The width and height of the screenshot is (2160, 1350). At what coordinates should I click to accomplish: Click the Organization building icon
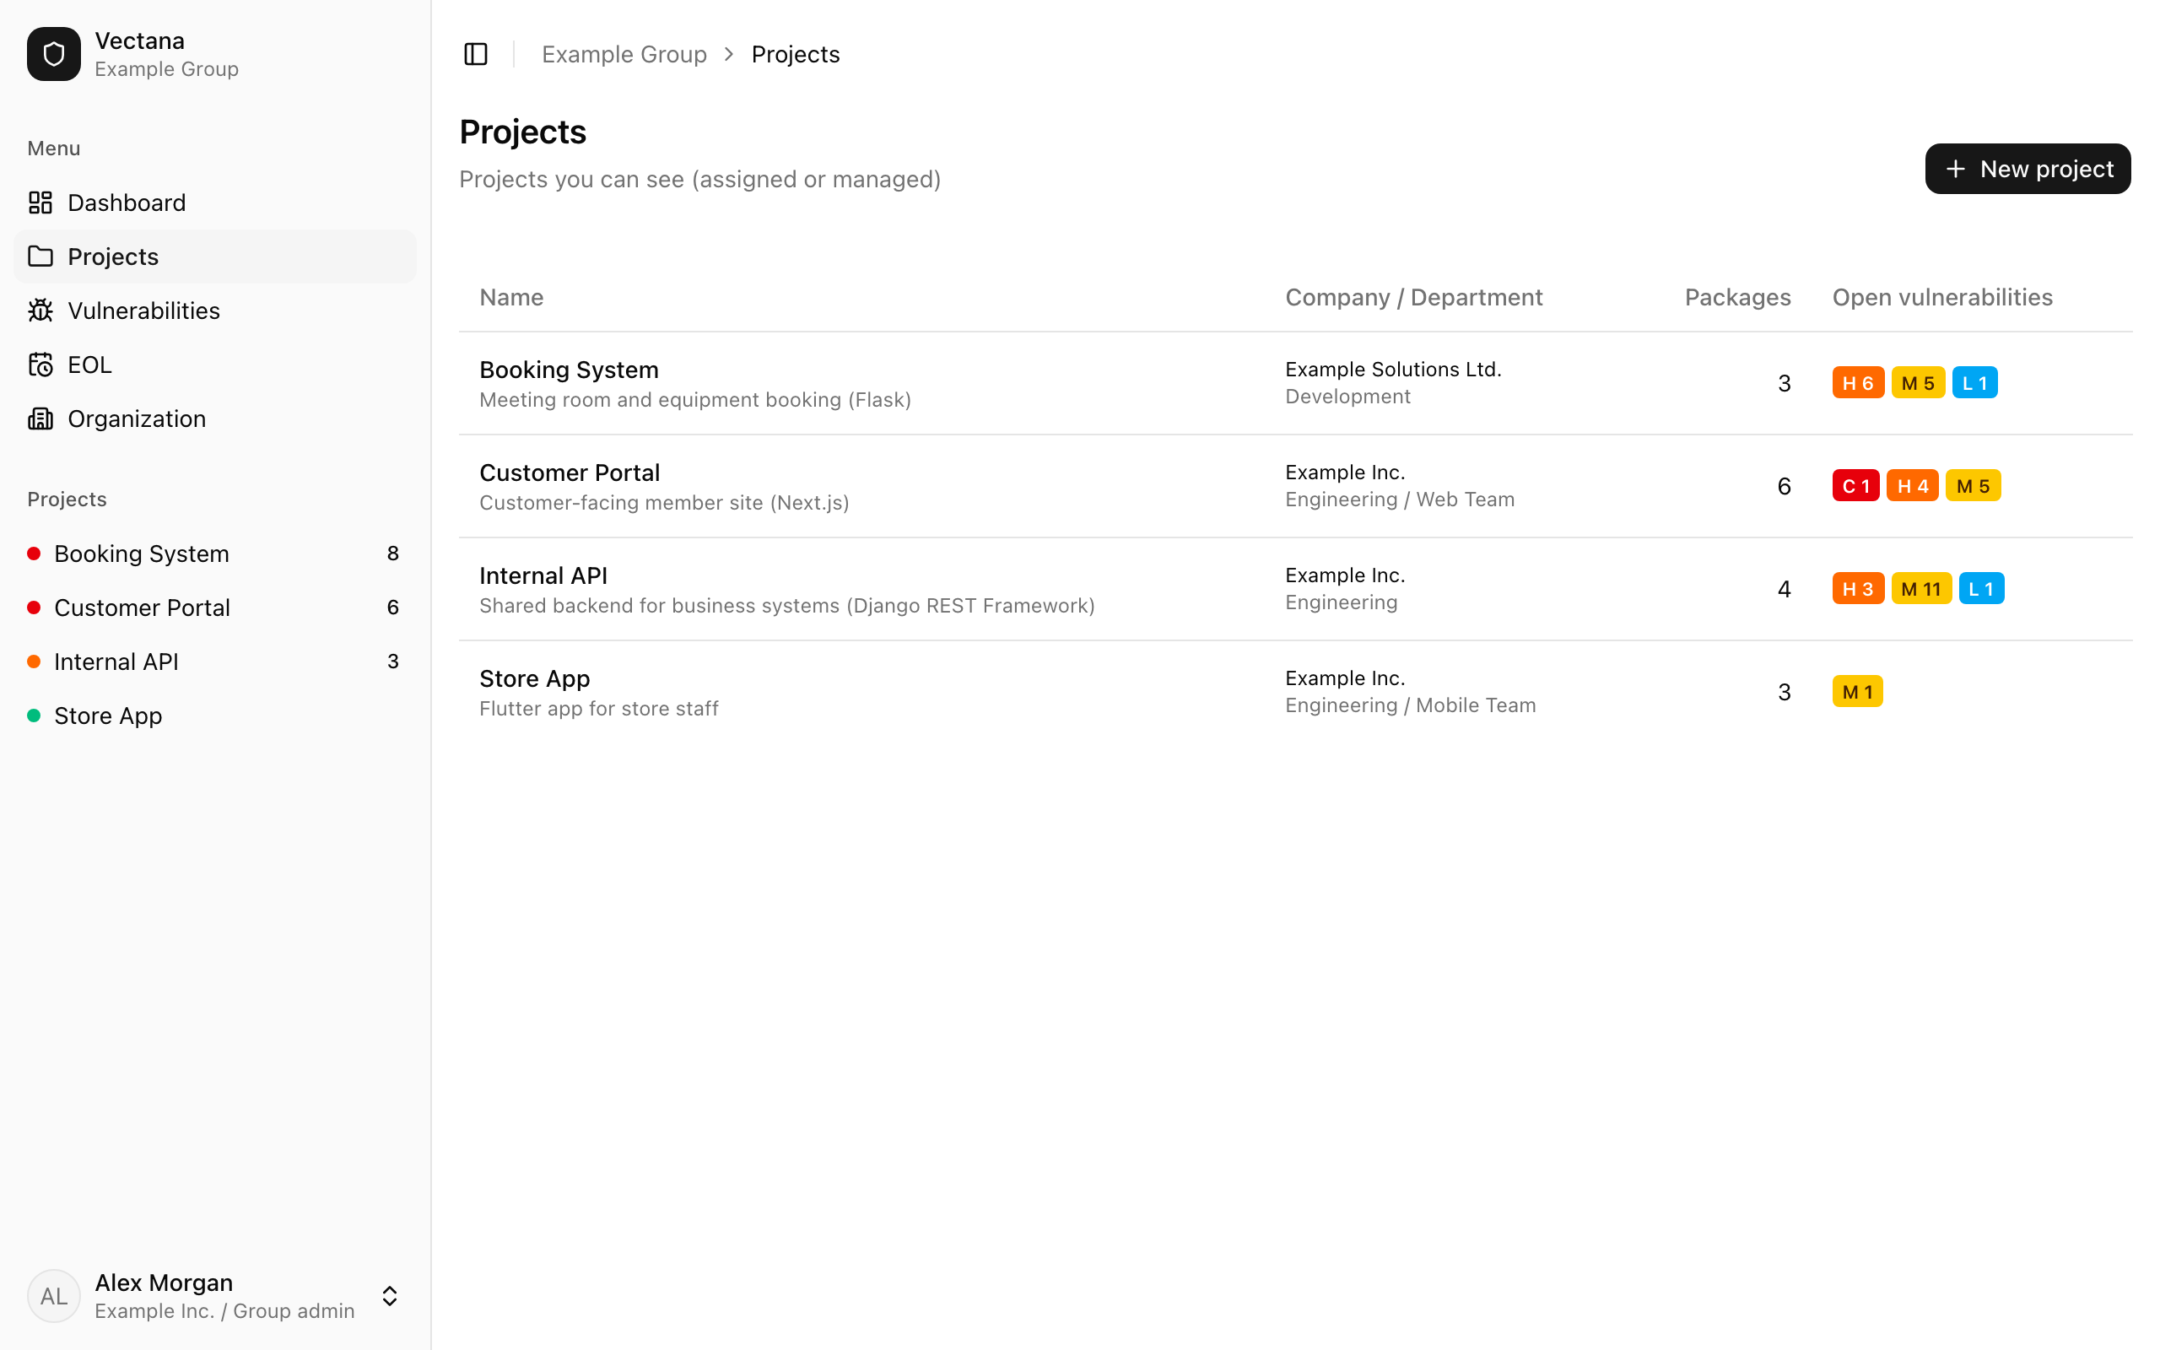(x=40, y=418)
